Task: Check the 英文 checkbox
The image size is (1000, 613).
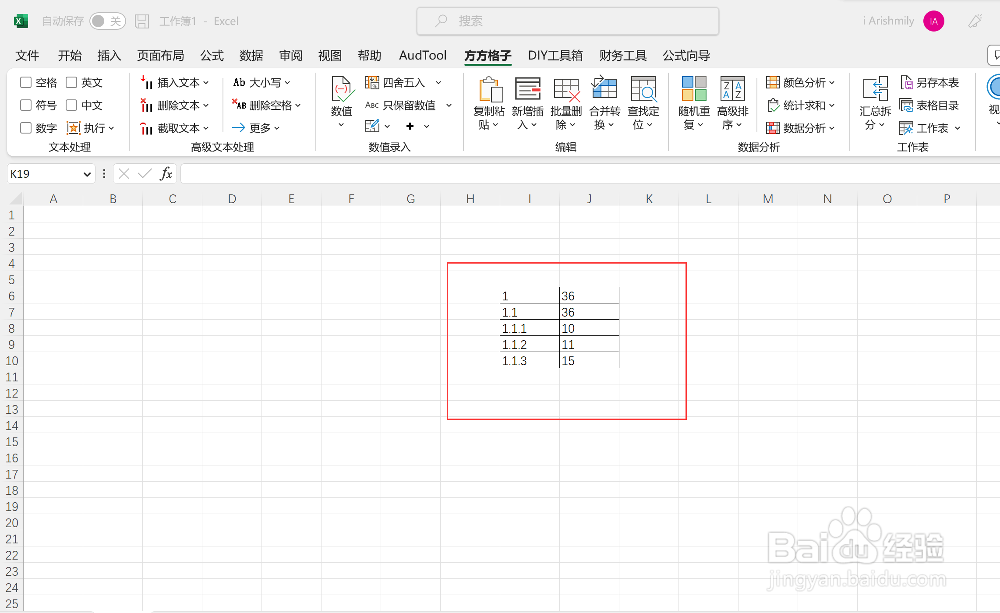Action: coord(71,82)
